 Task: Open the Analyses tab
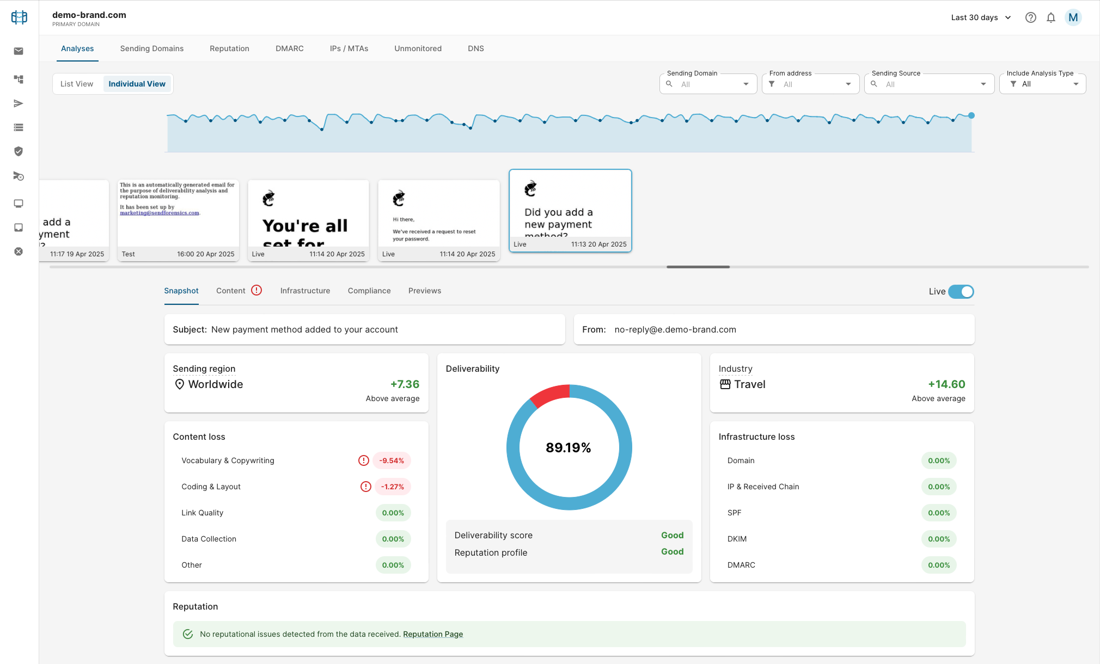tap(77, 48)
